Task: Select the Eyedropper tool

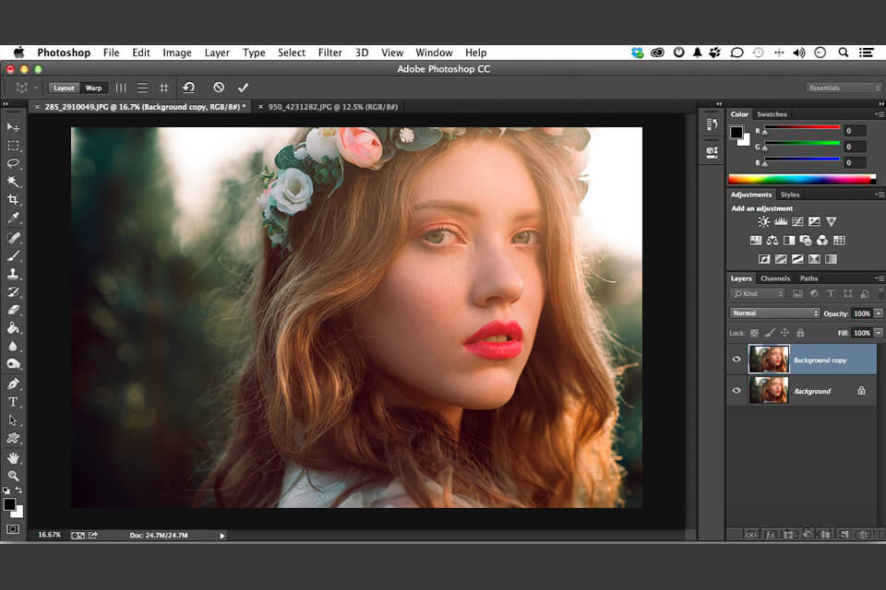Action: 13,218
